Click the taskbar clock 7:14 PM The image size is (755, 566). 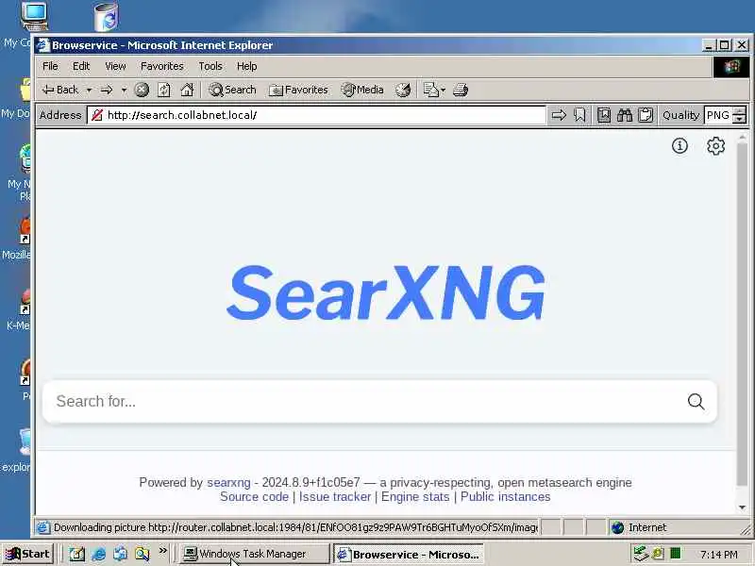[718, 555]
